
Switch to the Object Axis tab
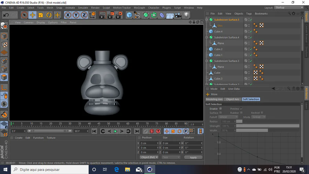coord(232,99)
